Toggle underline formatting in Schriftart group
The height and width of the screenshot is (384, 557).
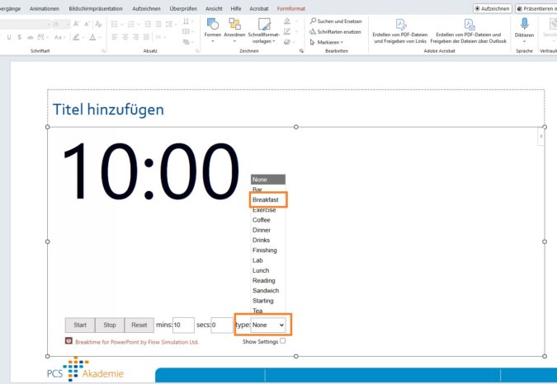9,37
